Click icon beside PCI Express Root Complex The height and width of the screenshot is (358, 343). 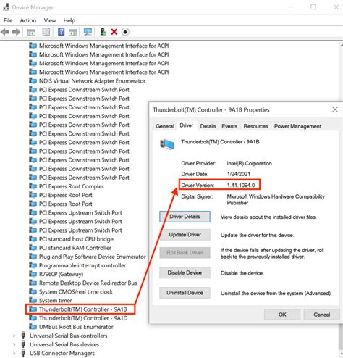(33, 186)
